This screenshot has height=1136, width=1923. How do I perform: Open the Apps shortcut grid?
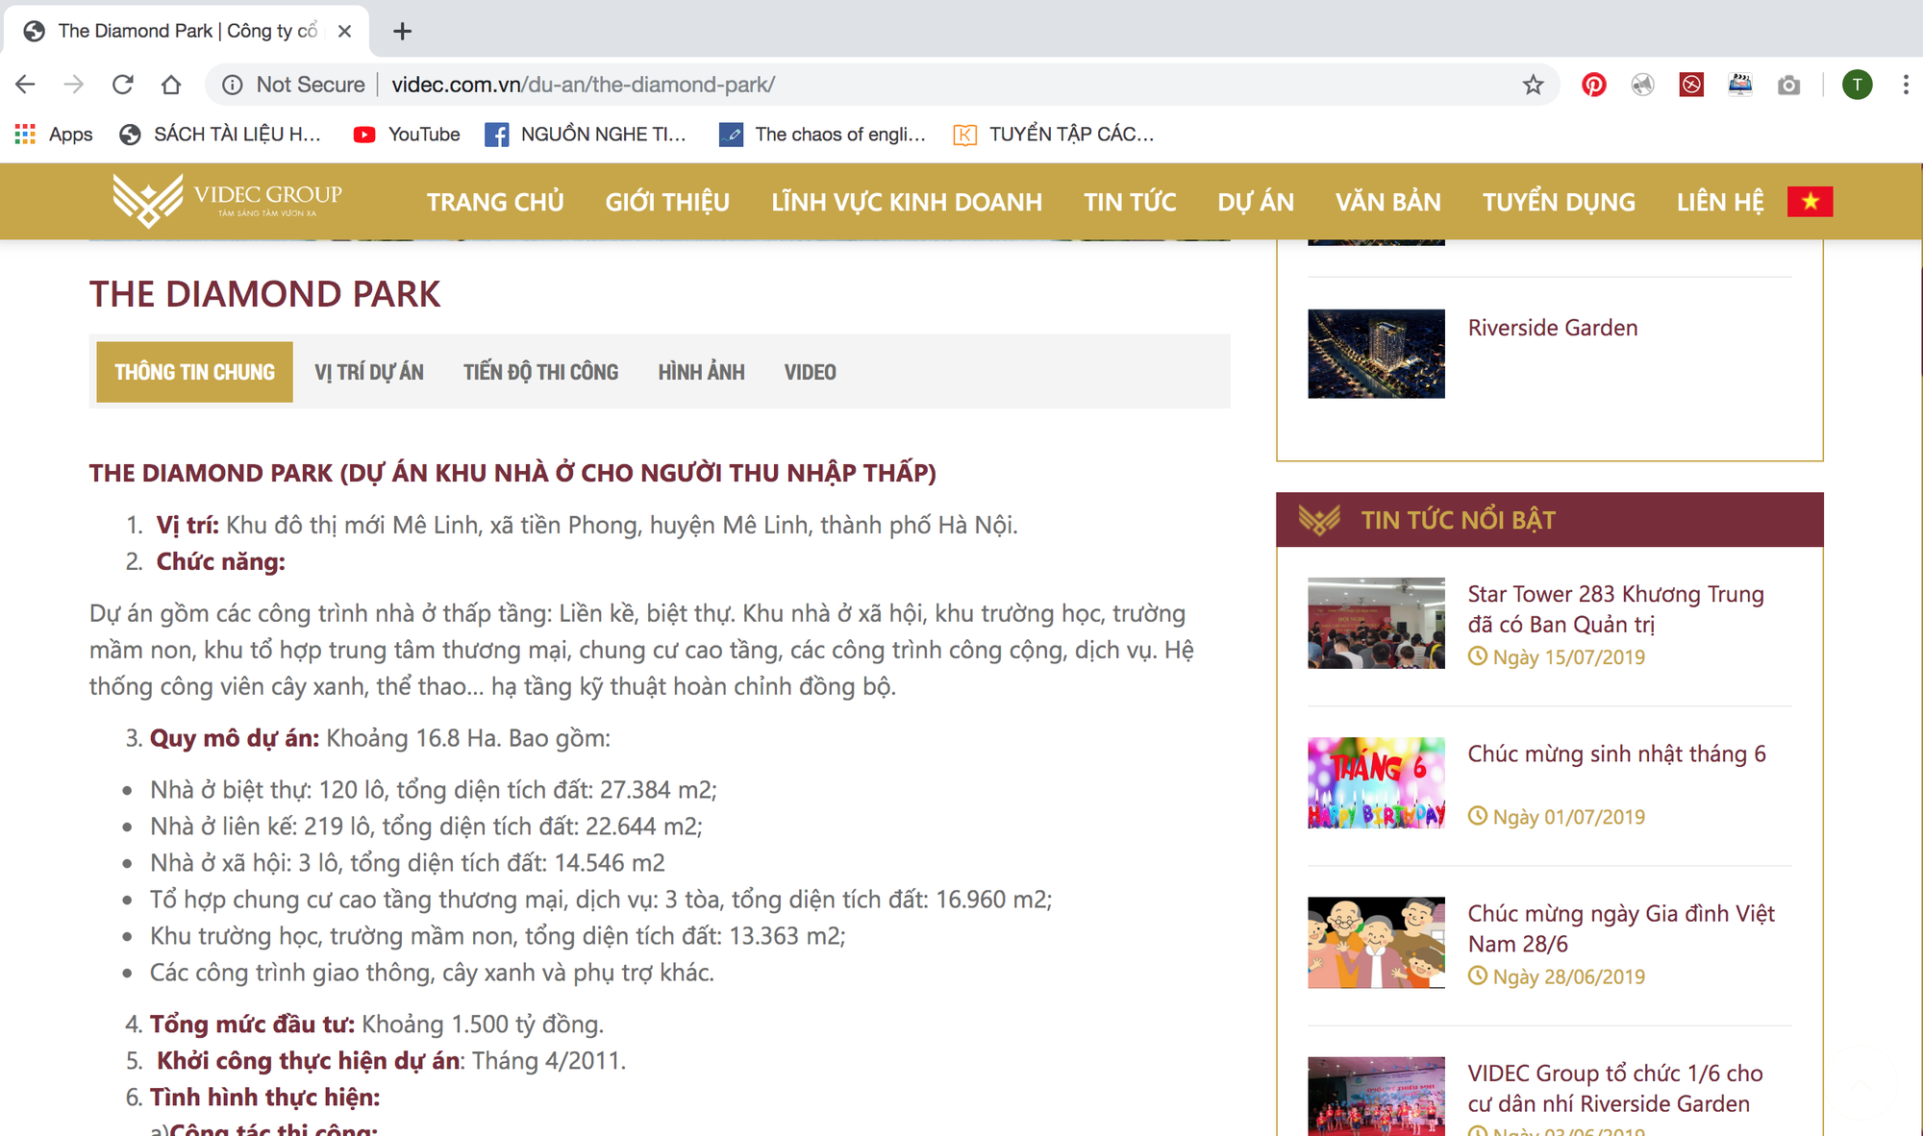54,135
